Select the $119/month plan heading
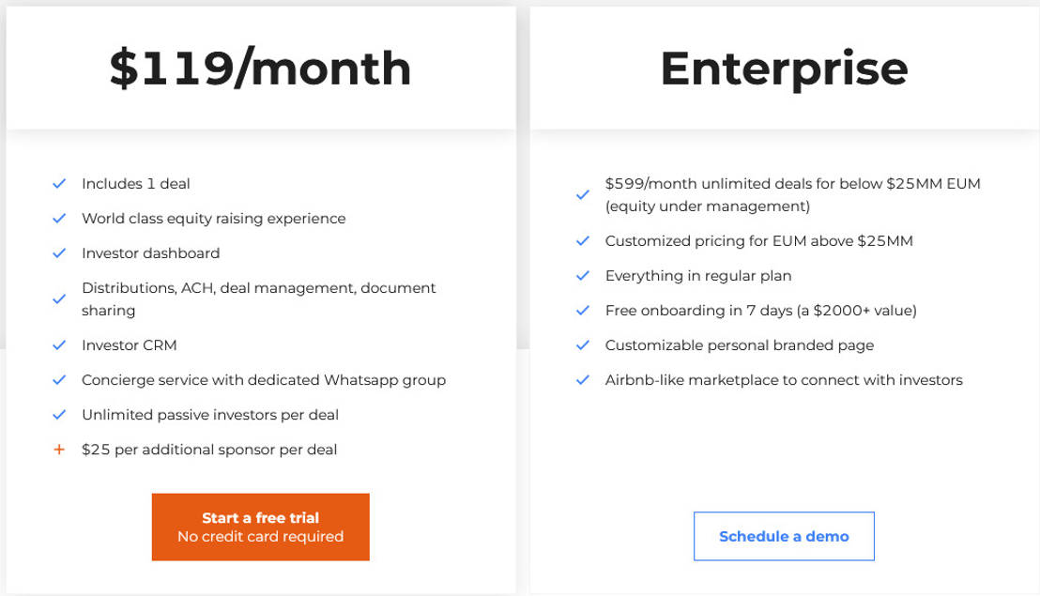 [x=260, y=69]
